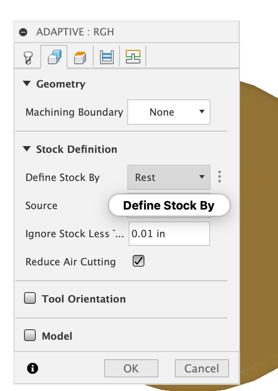Click the Machining Boundary label
This screenshot has height=391, width=278.
coord(74,112)
